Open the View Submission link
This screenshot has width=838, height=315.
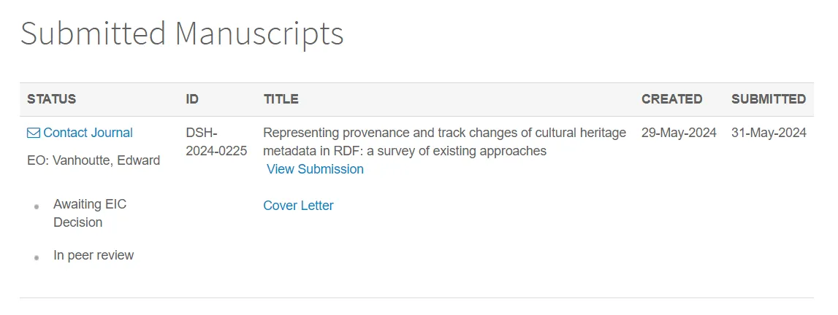tap(315, 169)
